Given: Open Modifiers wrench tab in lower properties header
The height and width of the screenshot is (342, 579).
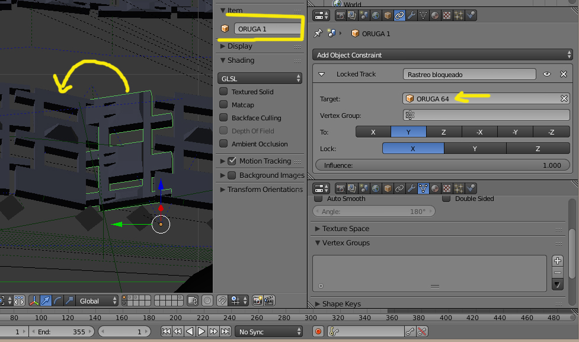Looking at the screenshot, I should point(411,188).
